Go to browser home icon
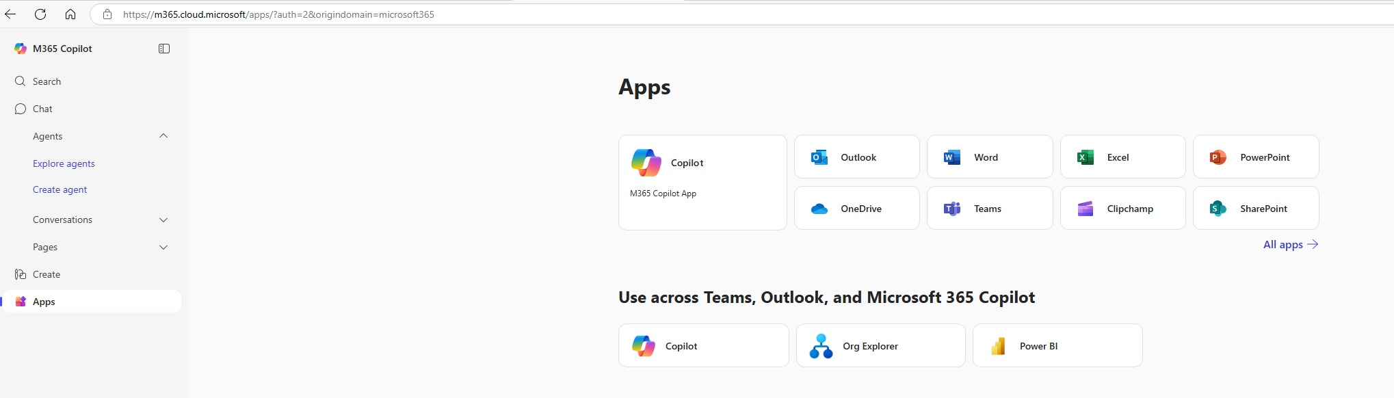Viewport: 1394px width, 398px height. coord(70,14)
